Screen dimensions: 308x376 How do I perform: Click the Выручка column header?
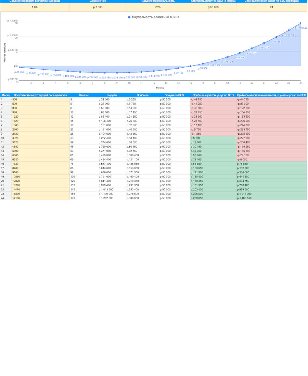(112, 95)
